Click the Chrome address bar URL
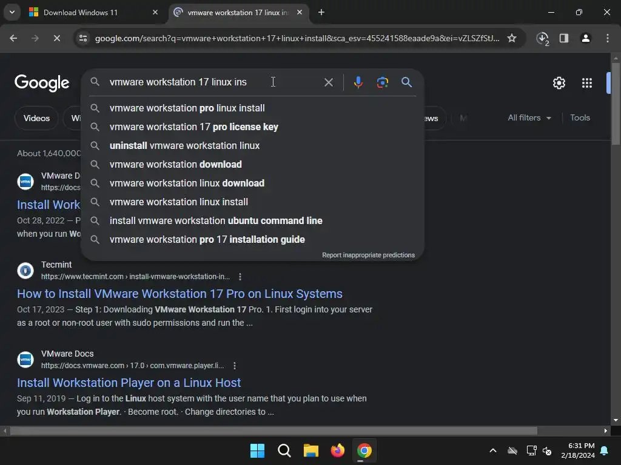 click(297, 38)
